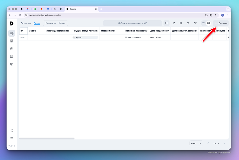Open a new browser tab

pos(101,9)
